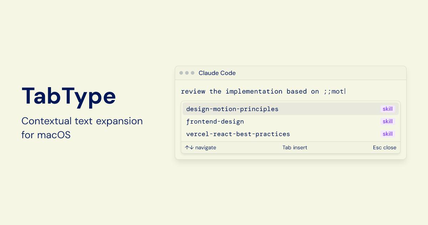
Task: Click the up-down navigate arrows icon
Action: tap(189, 147)
